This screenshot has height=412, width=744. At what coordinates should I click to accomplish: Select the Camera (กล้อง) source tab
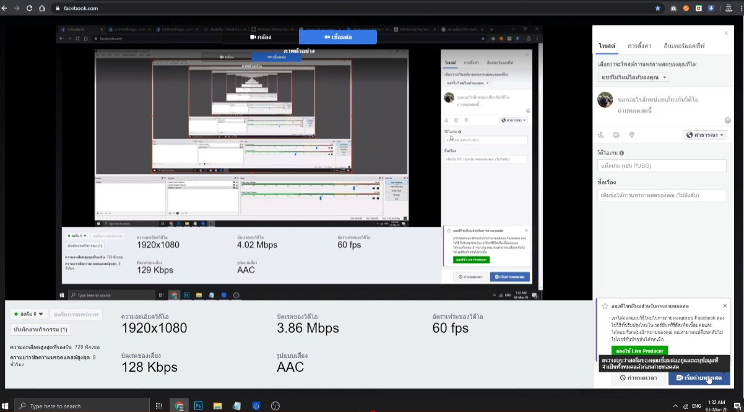point(261,37)
